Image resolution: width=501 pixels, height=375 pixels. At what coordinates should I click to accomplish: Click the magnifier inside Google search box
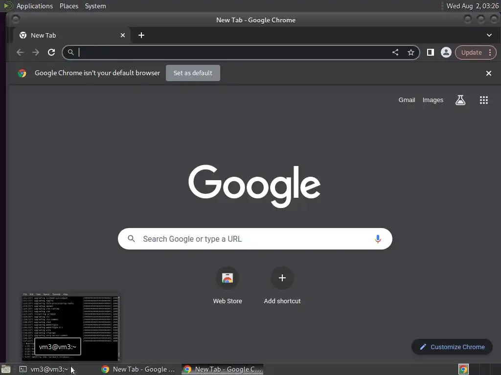131,238
